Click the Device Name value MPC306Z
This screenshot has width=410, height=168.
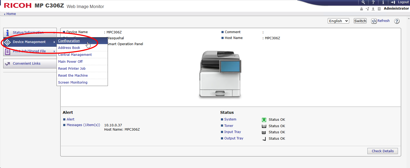pyautogui.click(x=114, y=32)
